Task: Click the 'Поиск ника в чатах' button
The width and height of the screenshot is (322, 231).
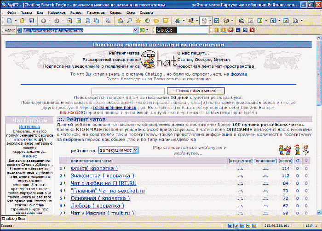Action: [196, 91]
